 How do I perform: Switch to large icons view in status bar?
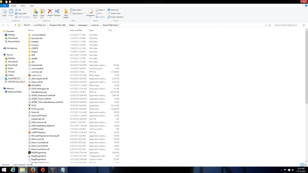[306, 165]
